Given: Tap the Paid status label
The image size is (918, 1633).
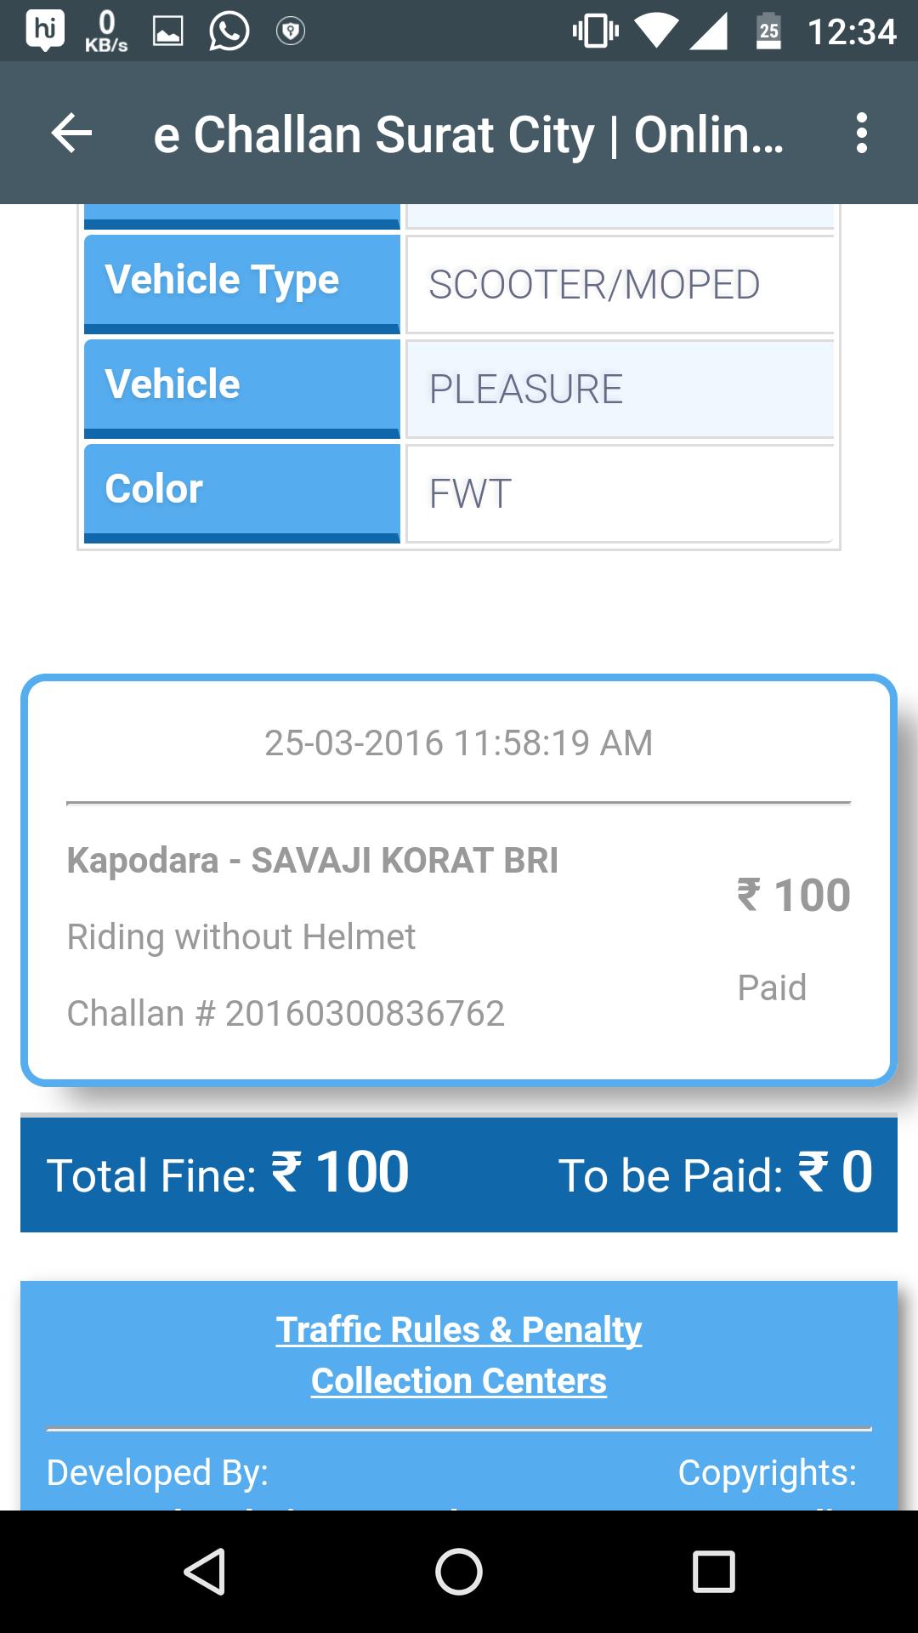Looking at the screenshot, I should coord(770,987).
